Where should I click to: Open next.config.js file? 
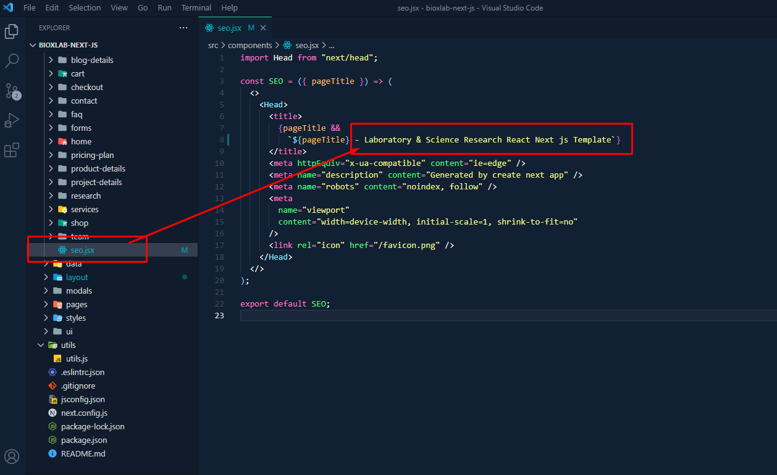(84, 413)
